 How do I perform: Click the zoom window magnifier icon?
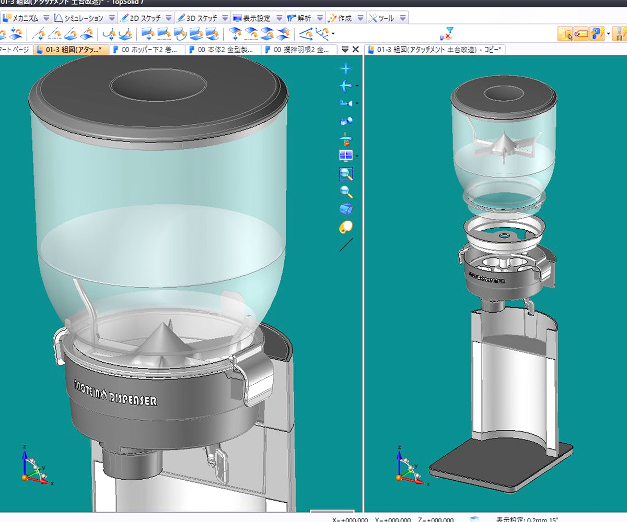(x=346, y=174)
